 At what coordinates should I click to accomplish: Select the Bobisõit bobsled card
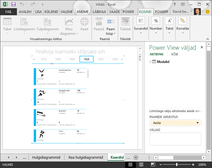(60, 117)
